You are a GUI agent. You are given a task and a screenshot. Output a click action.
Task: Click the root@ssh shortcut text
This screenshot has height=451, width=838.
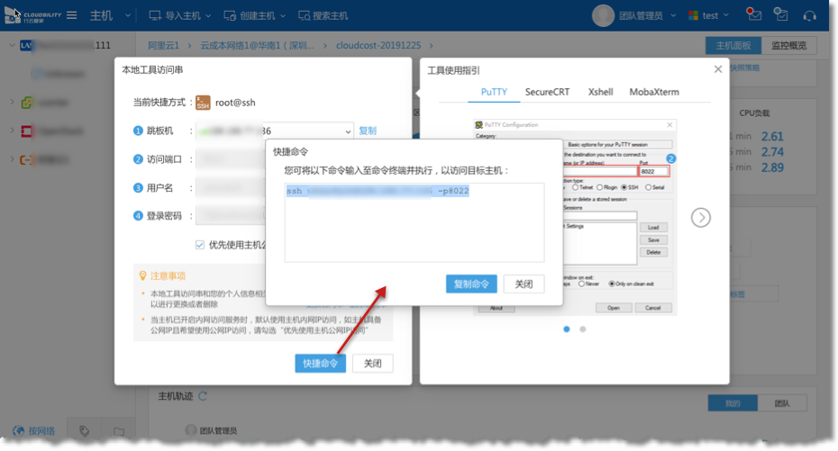(x=235, y=103)
